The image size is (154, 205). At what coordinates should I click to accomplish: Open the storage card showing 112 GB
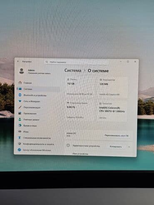click(x=81, y=87)
